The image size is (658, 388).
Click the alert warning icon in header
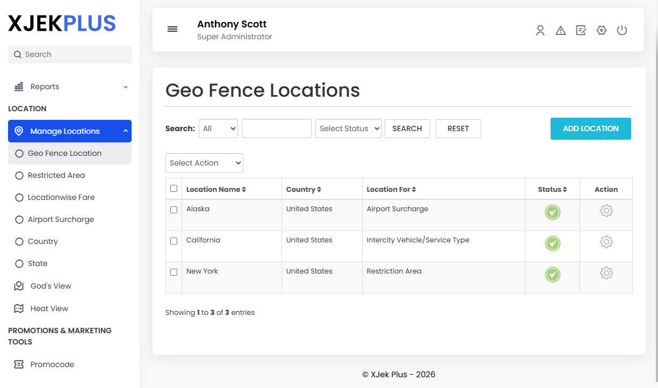[x=561, y=31]
